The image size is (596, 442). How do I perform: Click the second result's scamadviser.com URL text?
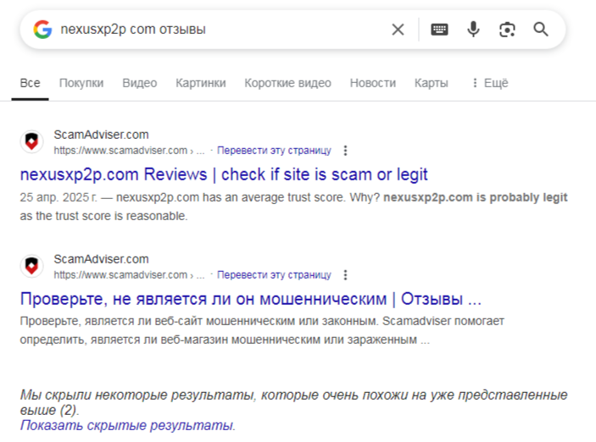(x=129, y=274)
